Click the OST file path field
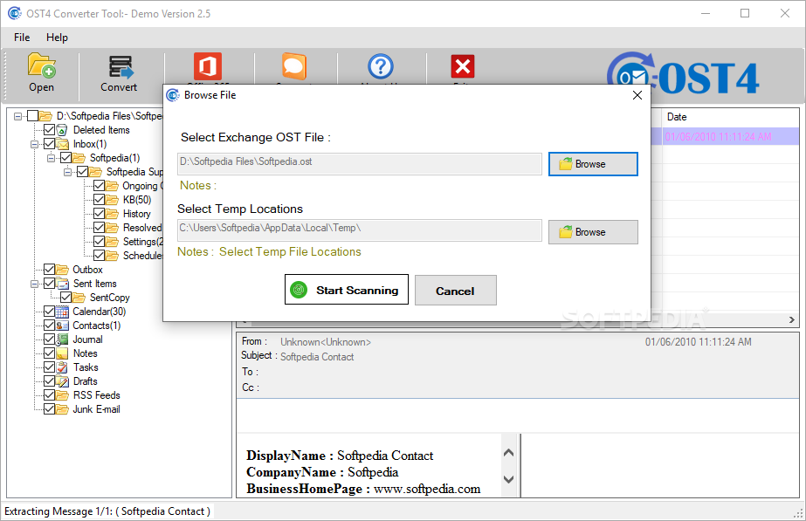Viewport: 806px width, 521px height. point(359,163)
